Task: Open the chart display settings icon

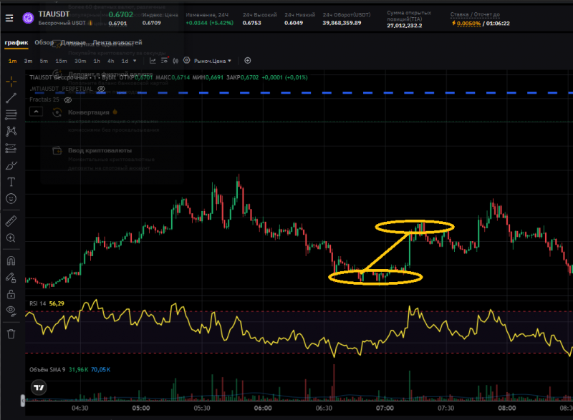Action: [165, 60]
